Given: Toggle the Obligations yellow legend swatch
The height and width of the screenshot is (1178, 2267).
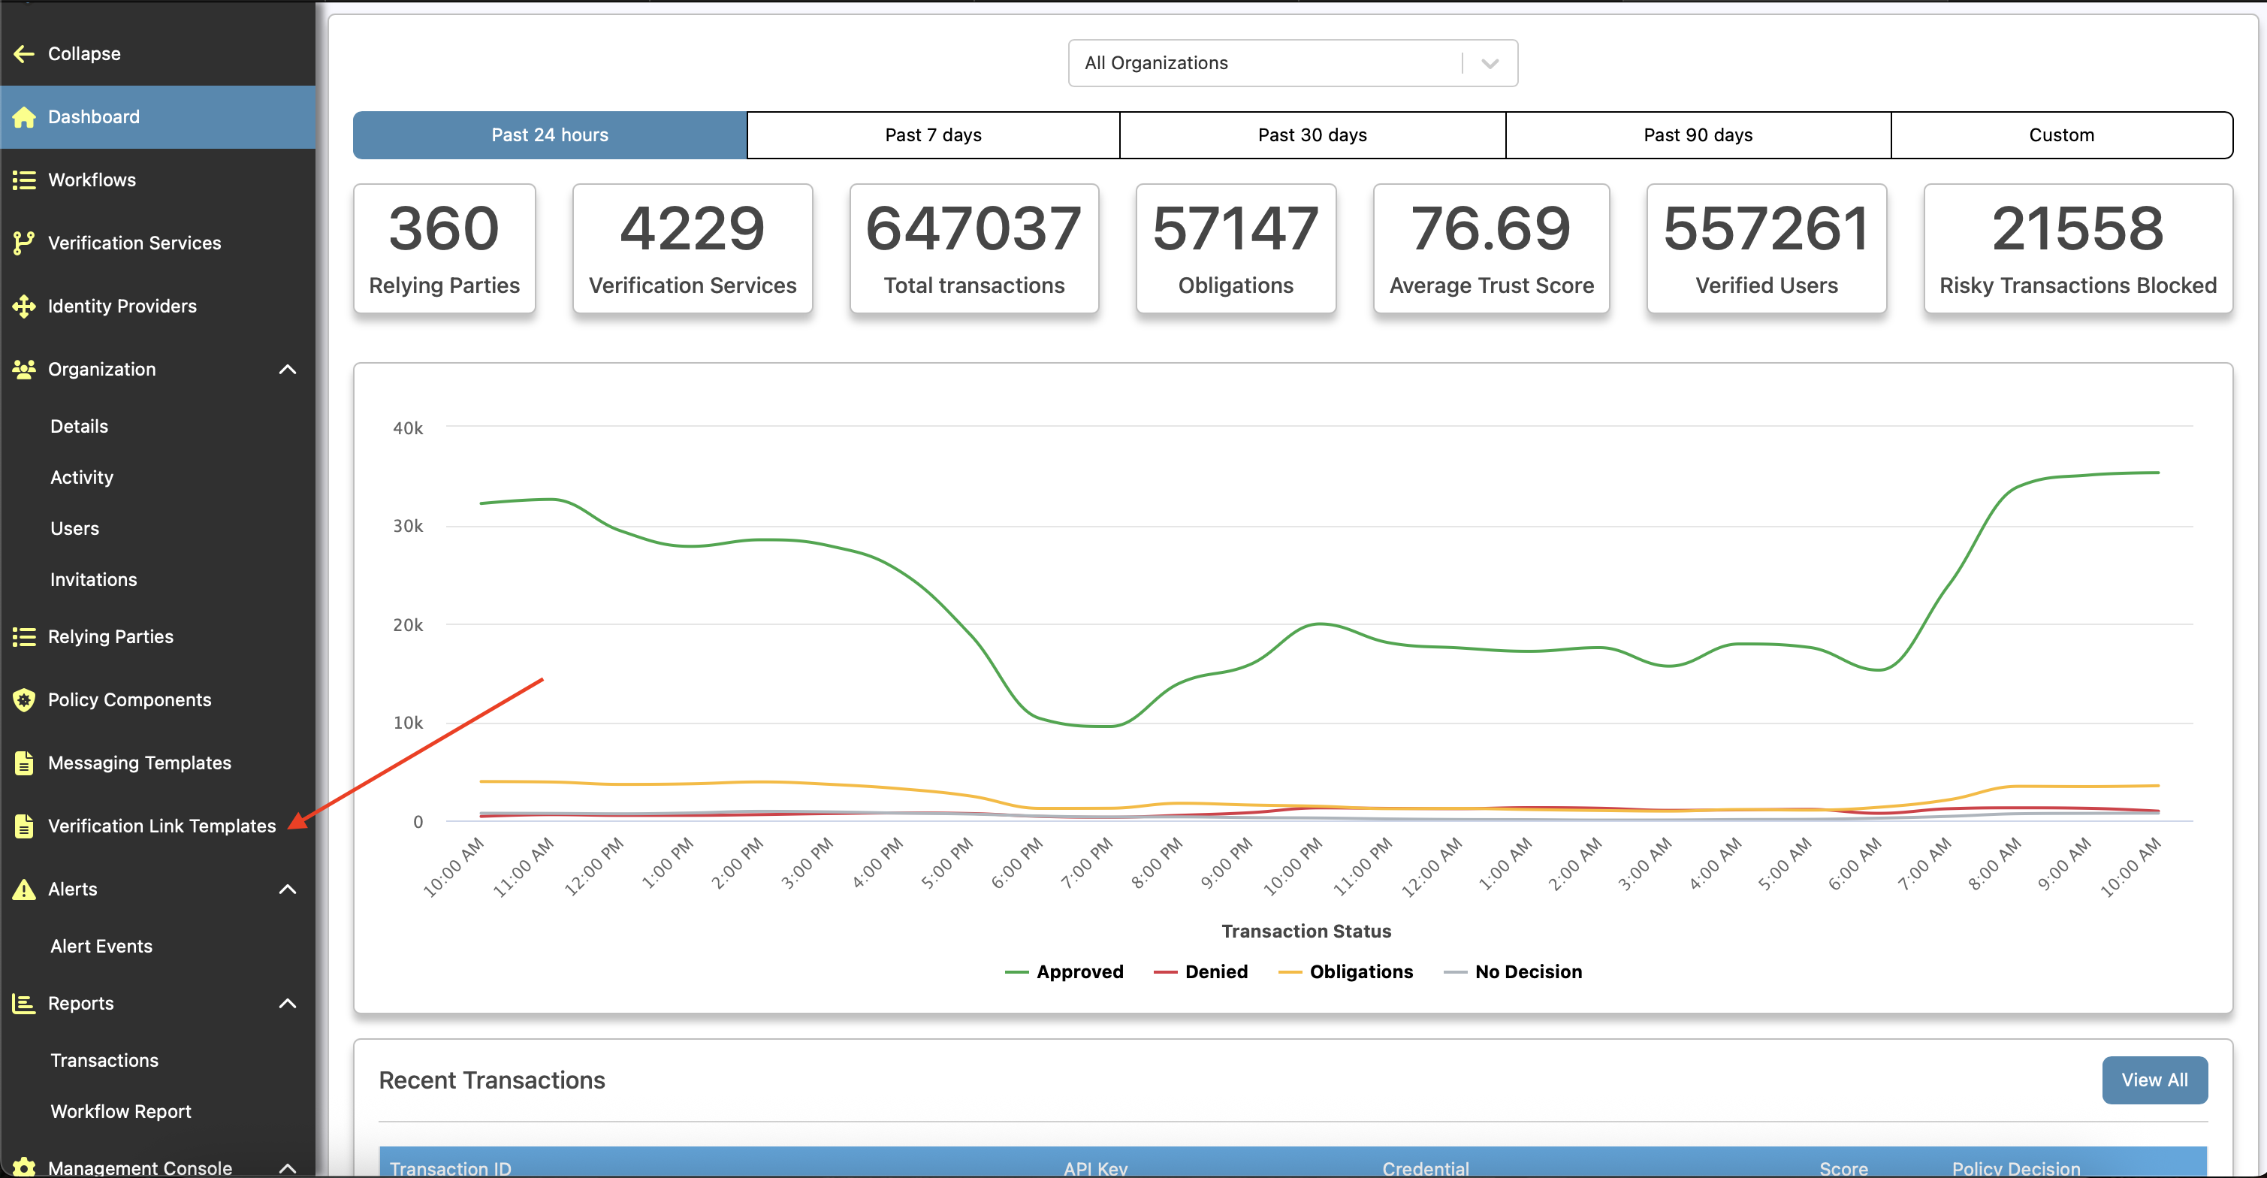Looking at the screenshot, I should (1290, 972).
